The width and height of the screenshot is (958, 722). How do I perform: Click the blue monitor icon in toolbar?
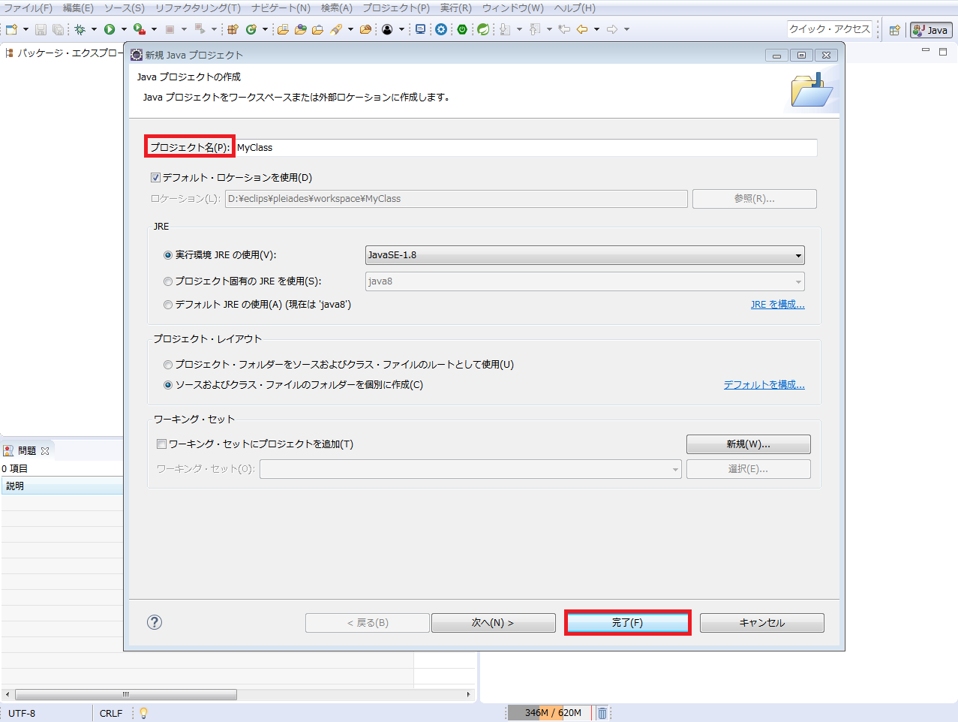point(420,29)
